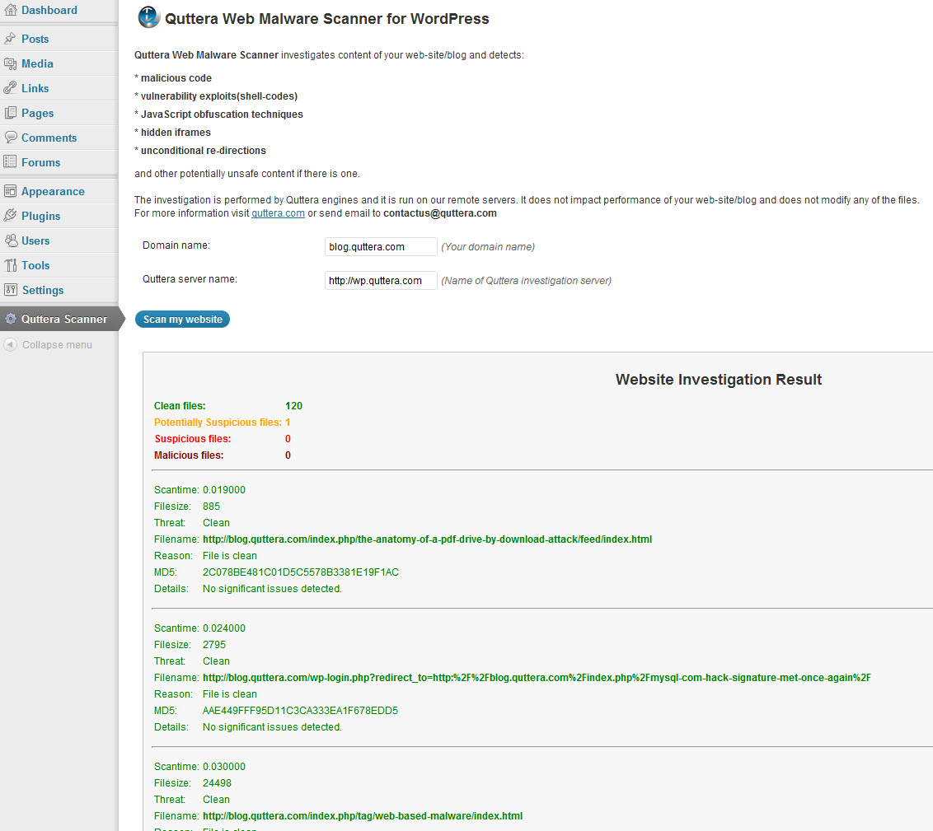Click the Media library icon
The image size is (933, 831).
(x=10, y=63)
